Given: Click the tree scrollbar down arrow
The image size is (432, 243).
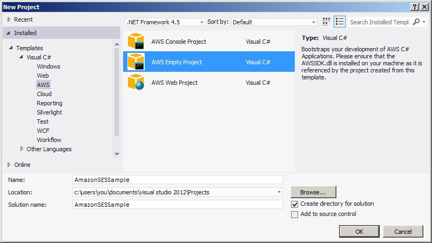Looking at the screenshot, I should pyautogui.click(x=117, y=154).
